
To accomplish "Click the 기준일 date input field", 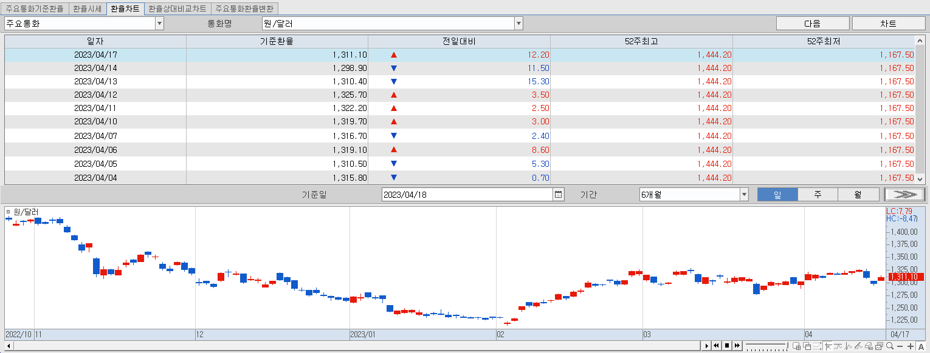I will pos(467,195).
